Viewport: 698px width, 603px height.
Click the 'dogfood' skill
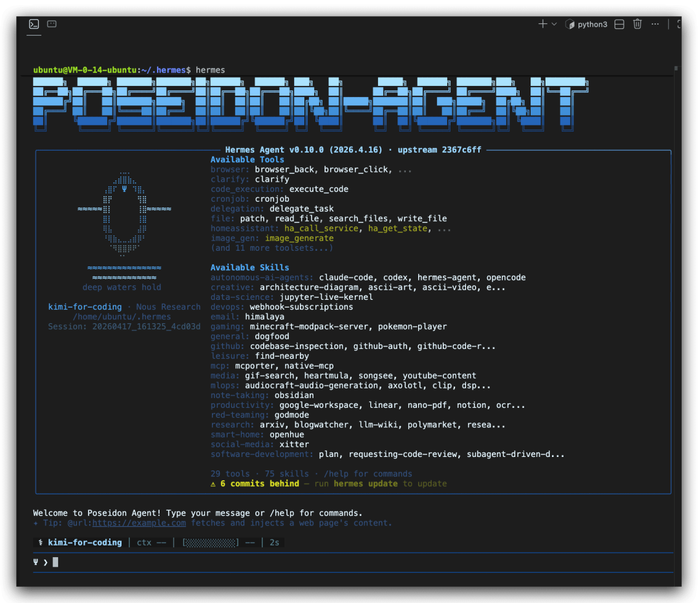[272, 337]
